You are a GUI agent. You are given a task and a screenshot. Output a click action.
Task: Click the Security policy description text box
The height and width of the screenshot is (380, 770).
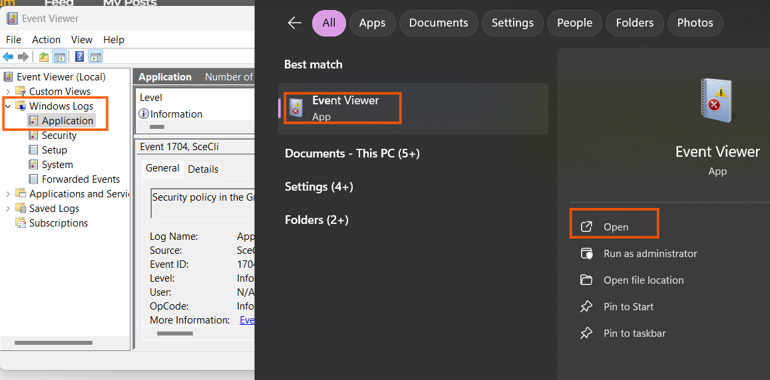[203, 203]
